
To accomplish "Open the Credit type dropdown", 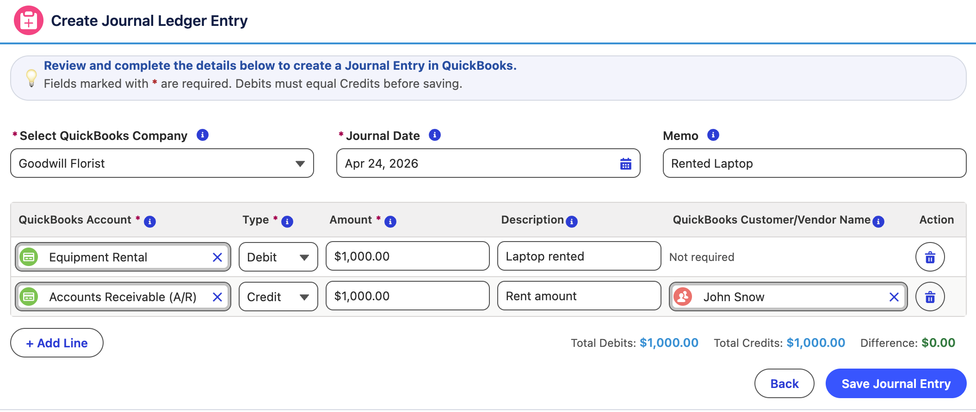I will tap(278, 297).
